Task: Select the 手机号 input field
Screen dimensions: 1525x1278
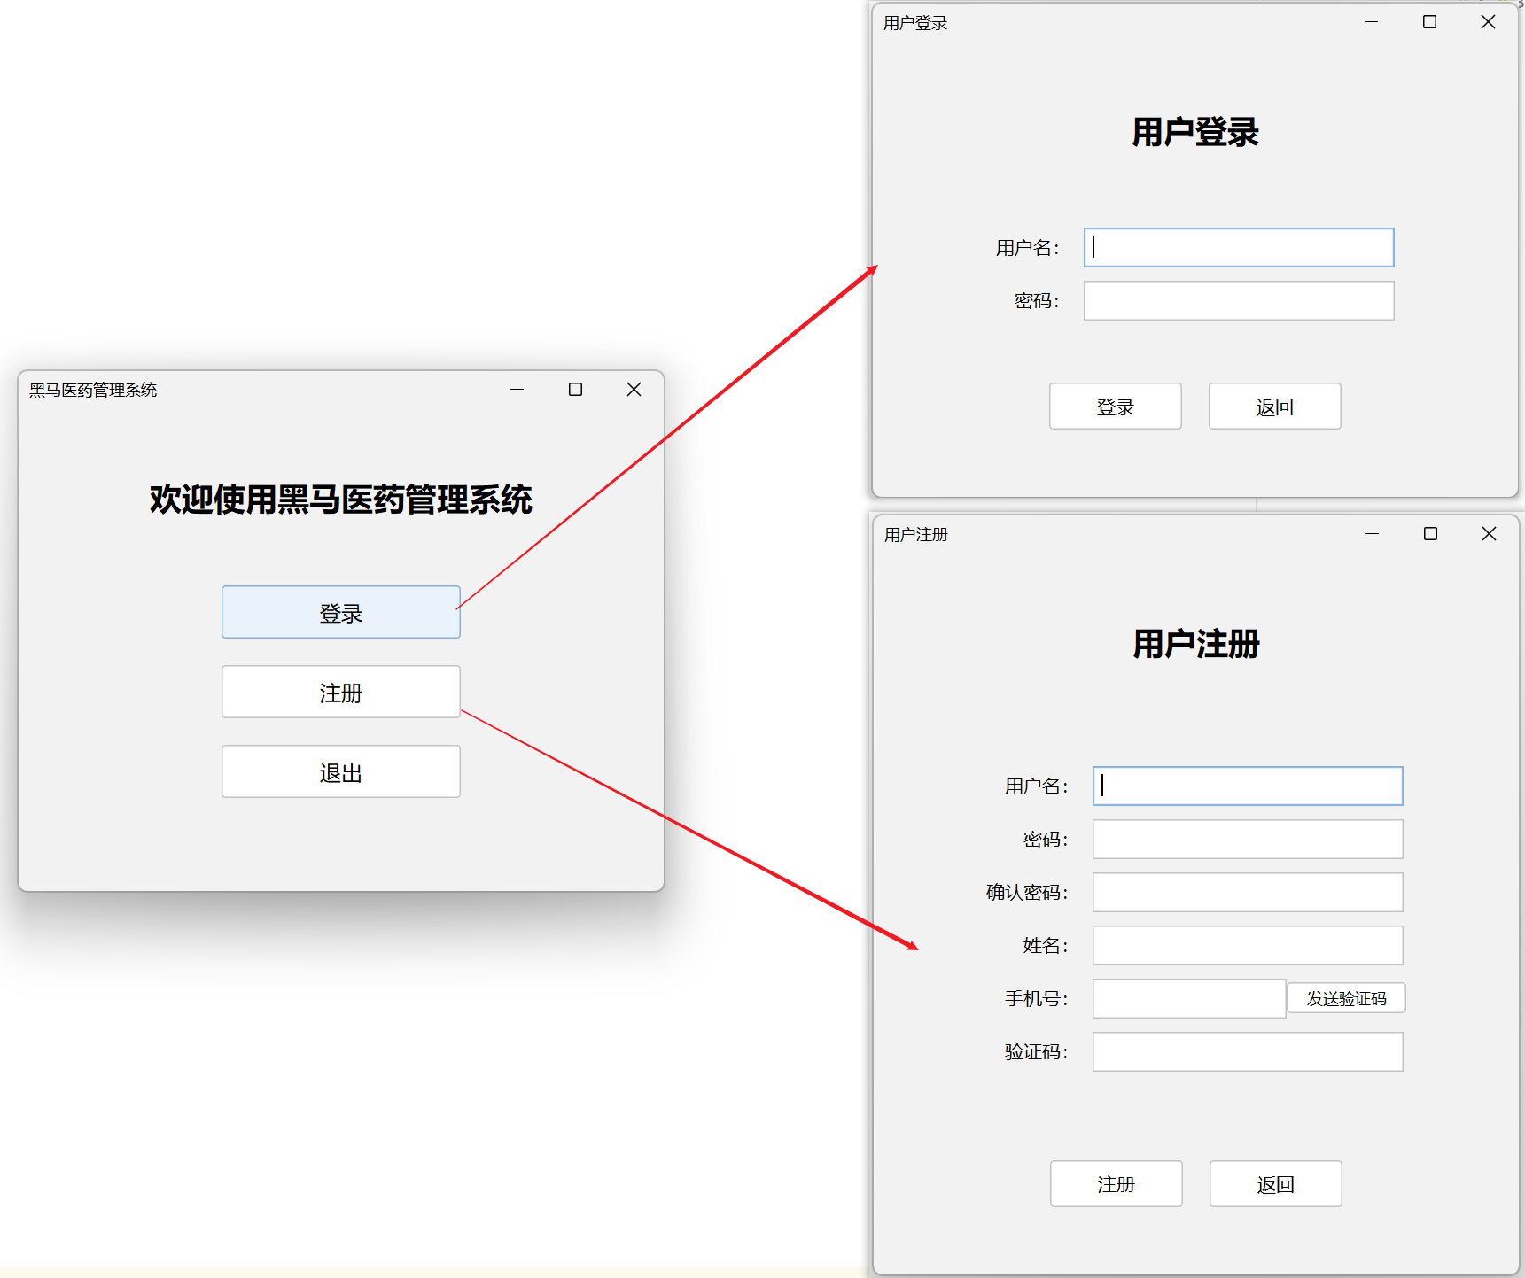Action: (x=1188, y=999)
